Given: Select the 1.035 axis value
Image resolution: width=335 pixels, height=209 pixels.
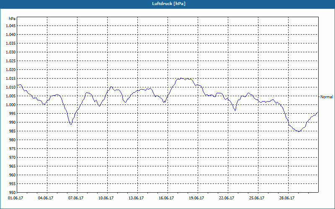Looking at the screenshot, I should (11, 43).
